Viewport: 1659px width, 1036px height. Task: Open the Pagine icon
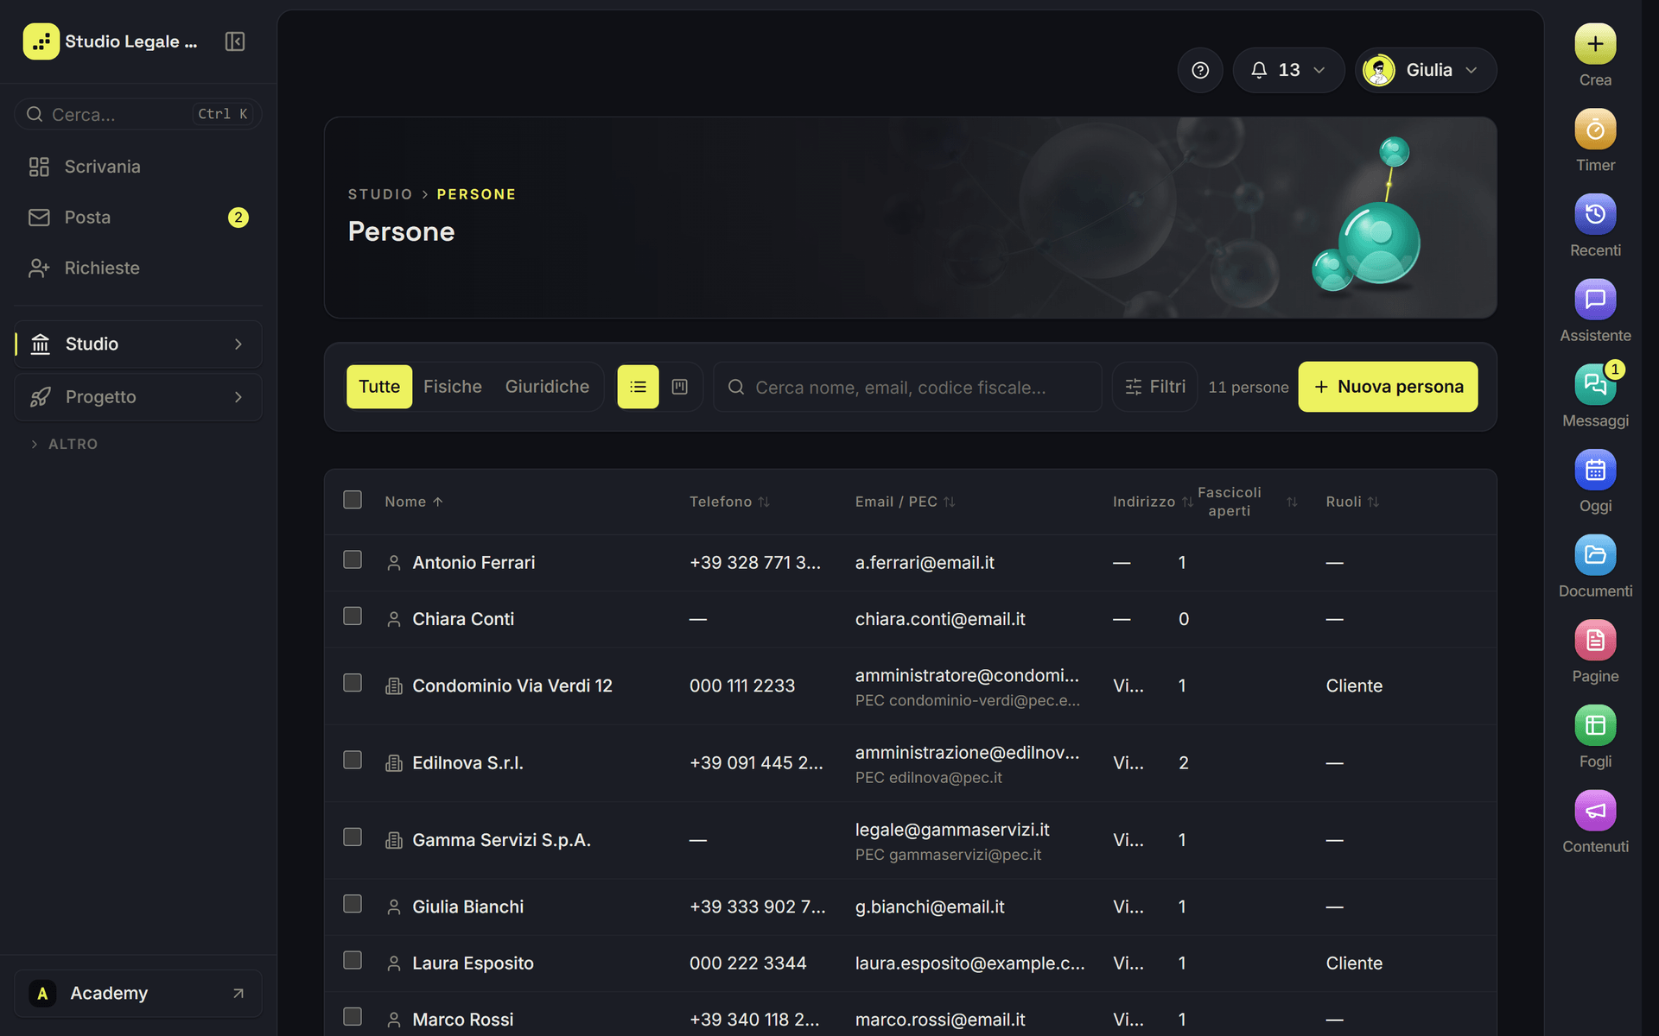(1595, 641)
